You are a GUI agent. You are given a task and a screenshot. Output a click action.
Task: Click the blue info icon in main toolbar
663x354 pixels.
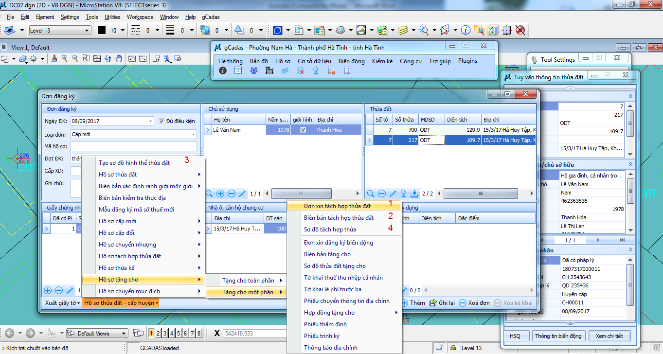pyautogui.click(x=466, y=30)
